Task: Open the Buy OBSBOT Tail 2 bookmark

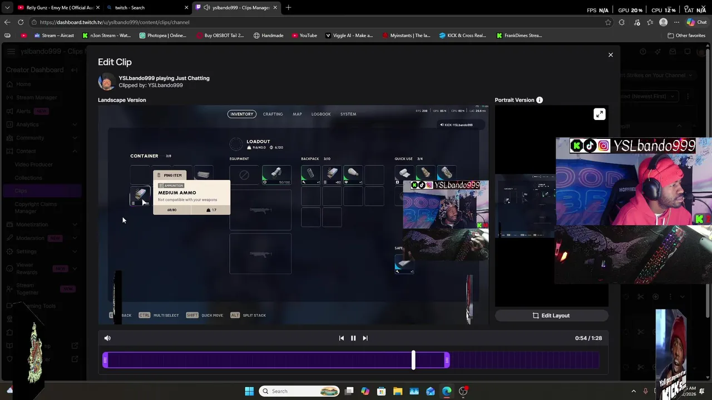Action: 220,36
